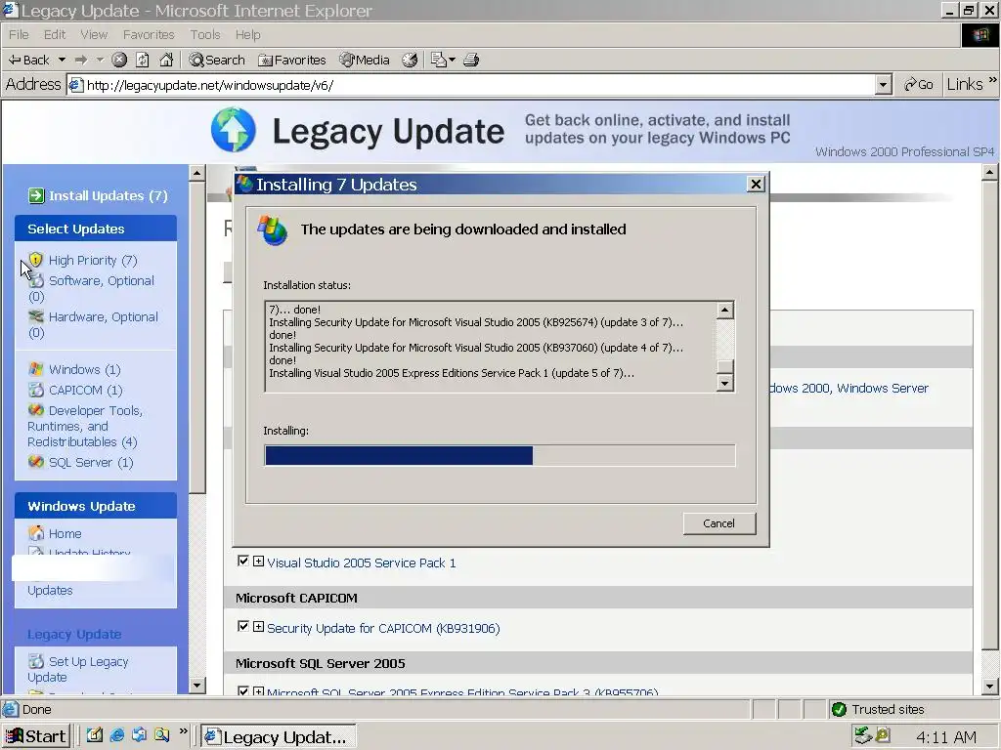Open the File menu
Viewport: 1001px width, 750px height.
(x=19, y=34)
